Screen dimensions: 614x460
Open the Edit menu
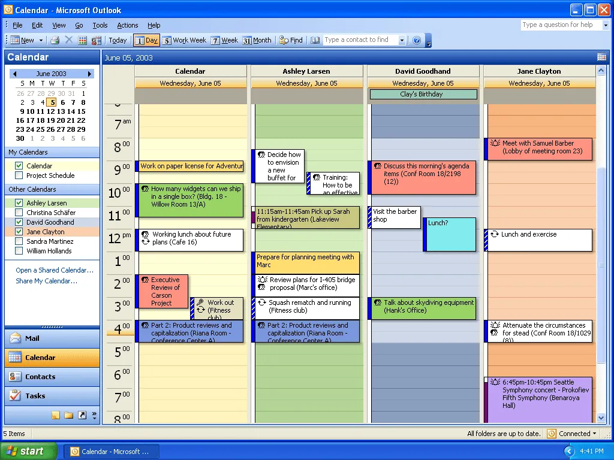coord(37,25)
